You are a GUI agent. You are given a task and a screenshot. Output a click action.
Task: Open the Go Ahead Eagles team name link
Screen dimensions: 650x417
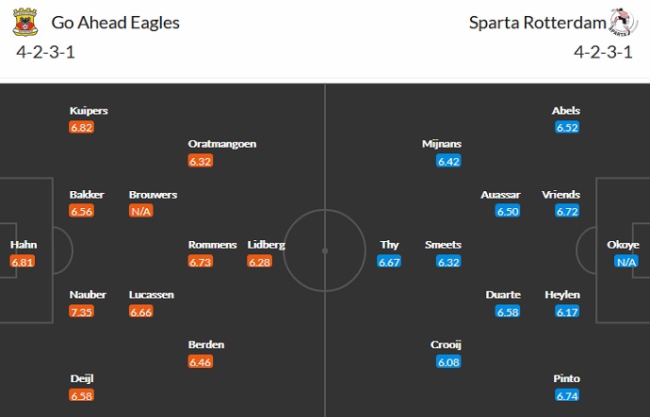[x=116, y=23]
